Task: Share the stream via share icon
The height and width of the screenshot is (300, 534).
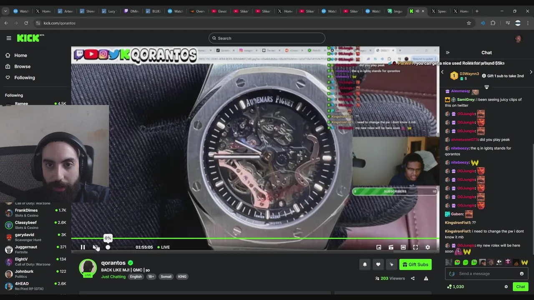Action: point(413,278)
